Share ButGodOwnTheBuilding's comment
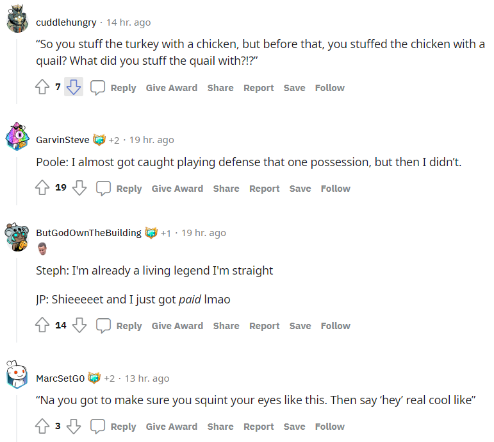The image size is (494, 442). coord(226,326)
